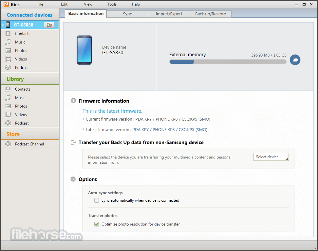Screen dimensions: 318x251
Task: Open the Select device dropdown
Action: tap(271, 157)
